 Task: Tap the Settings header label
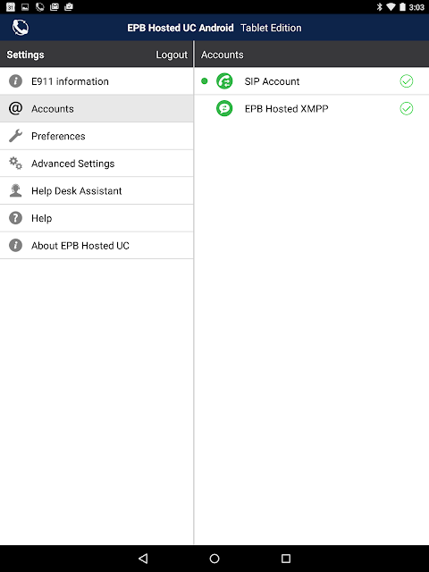tap(26, 55)
